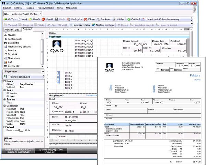Expand main toolbar overflow chevron
The height and width of the screenshot is (165, 206).
pos(192,19)
